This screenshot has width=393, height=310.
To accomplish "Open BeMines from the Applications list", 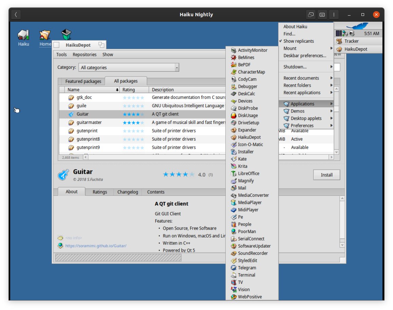I will (252, 57).
